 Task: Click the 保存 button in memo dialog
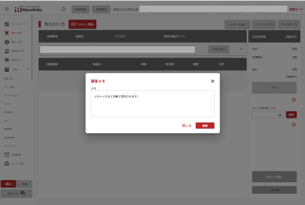205,125
